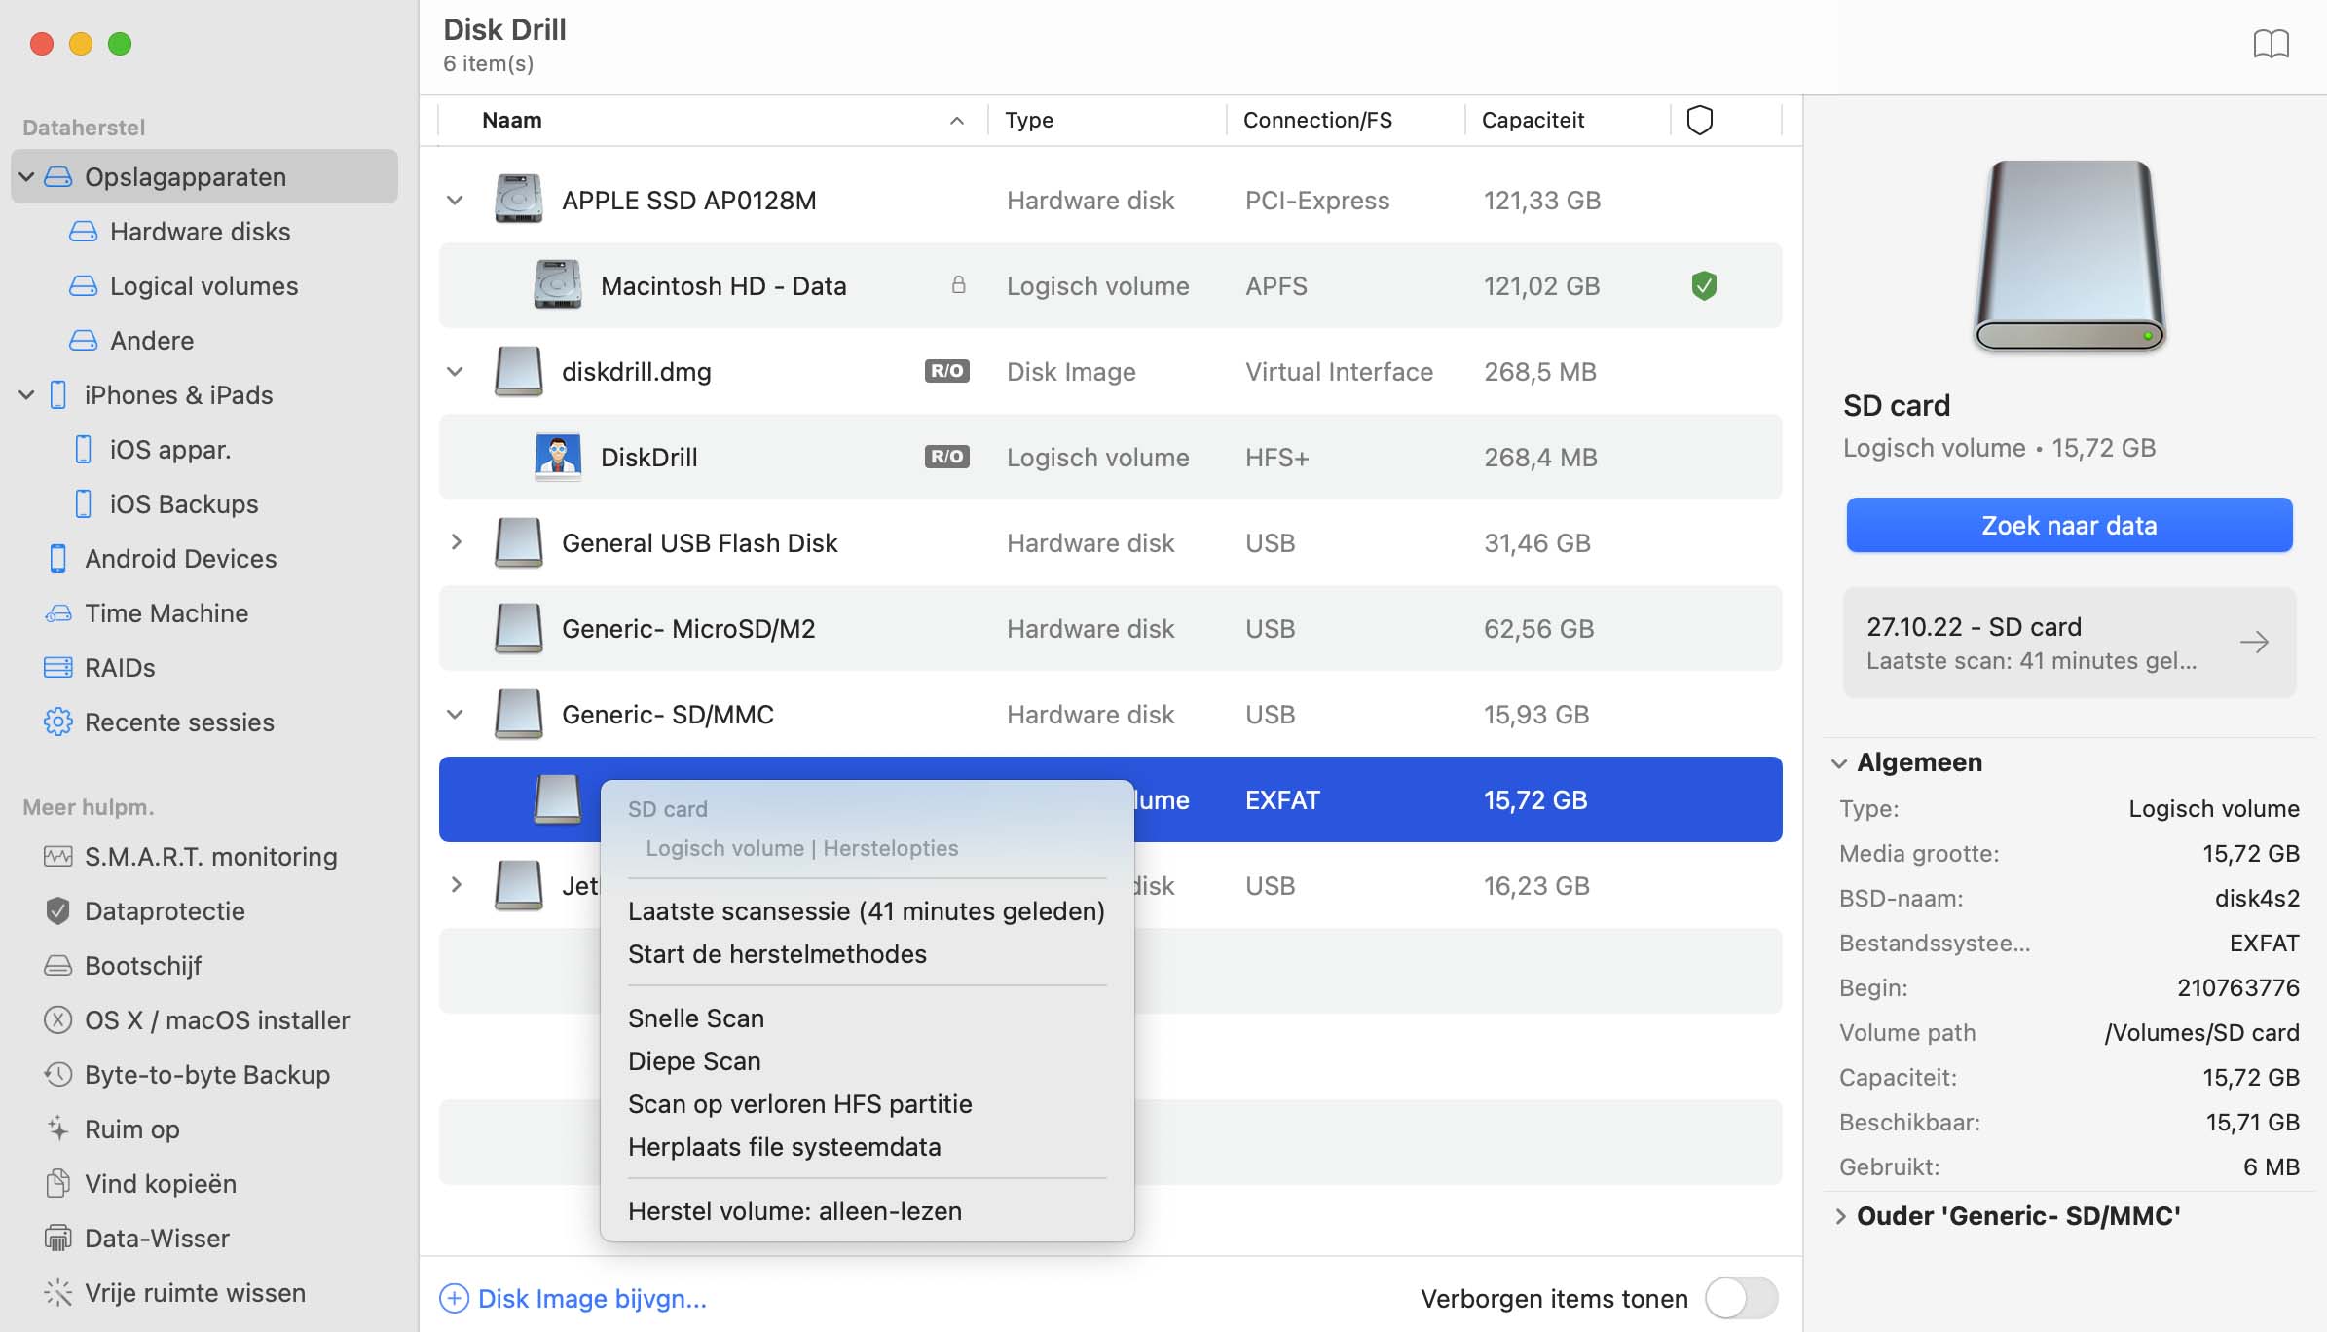Open Bootschijf tool
The height and width of the screenshot is (1332, 2327).
point(142,965)
